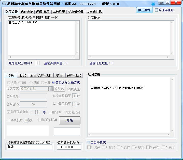Click left arrow of 购买地址 horizontal scrollbar
The height and width of the screenshot is (160, 183).
click(x=90, y=57)
